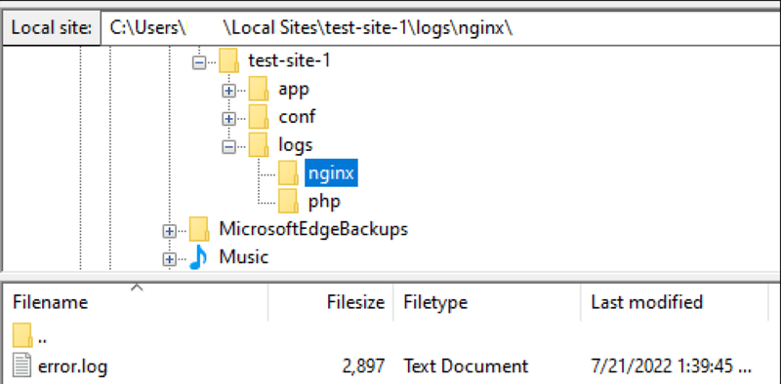Select the app folder label

[294, 90]
